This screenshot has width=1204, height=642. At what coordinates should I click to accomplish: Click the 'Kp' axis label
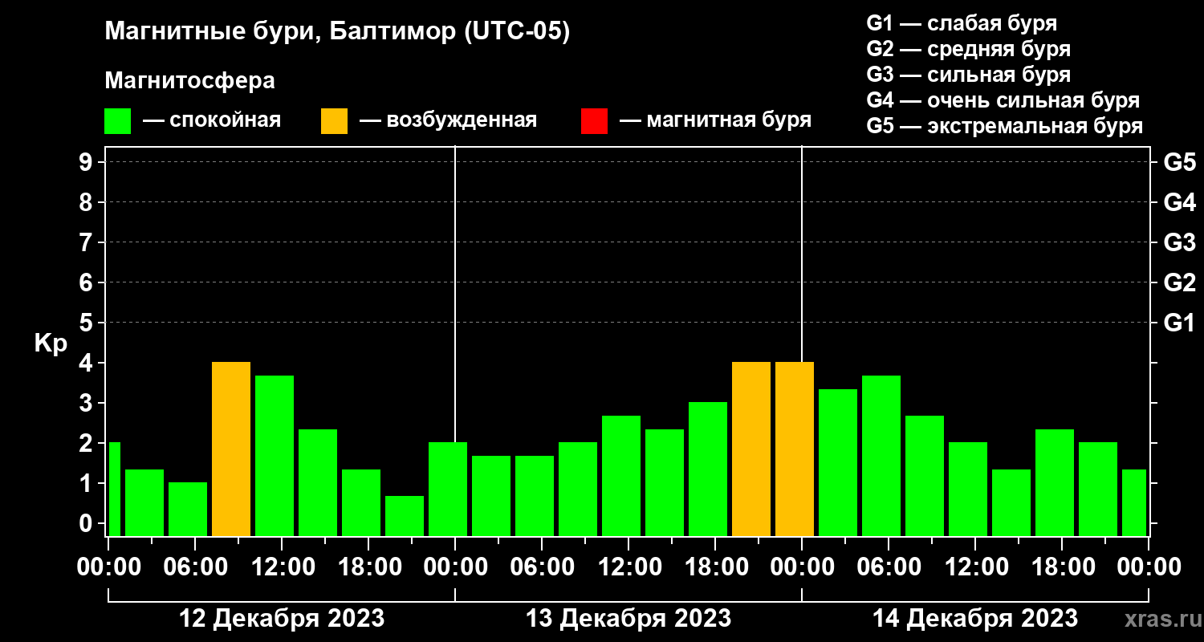click(x=51, y=344)
